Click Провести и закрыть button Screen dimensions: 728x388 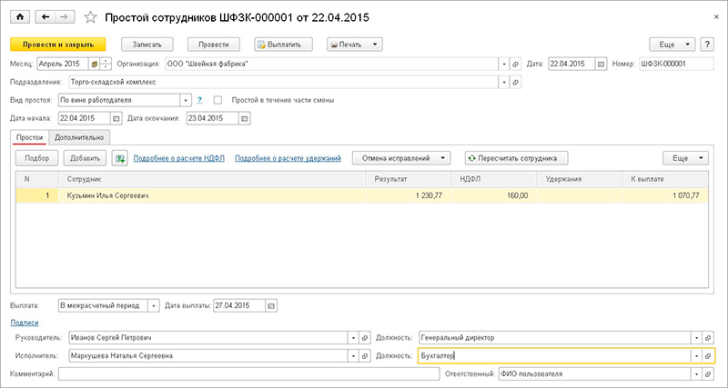(58, 45)
